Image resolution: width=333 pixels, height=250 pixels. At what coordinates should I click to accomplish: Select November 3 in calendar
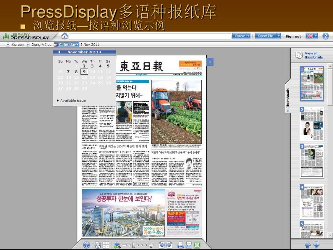92,66
